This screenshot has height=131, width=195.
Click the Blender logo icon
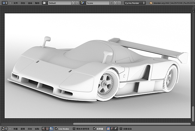tap(151, 3)
